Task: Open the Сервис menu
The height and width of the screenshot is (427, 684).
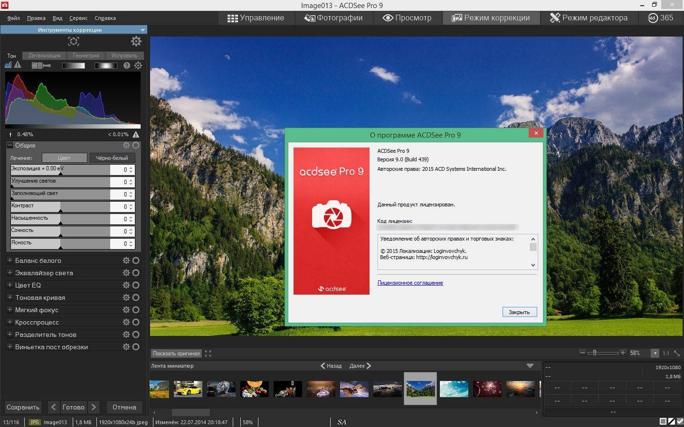Action: tap(78, 18)
